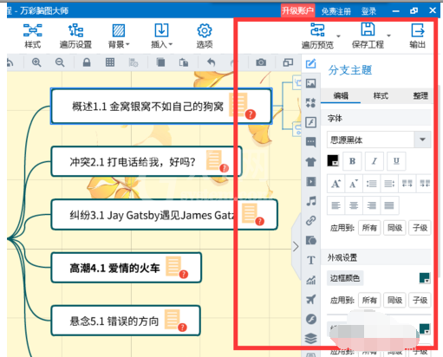Decrease font size with small A
This screenshot has height=357, width=443.
(x=354, y=184)
